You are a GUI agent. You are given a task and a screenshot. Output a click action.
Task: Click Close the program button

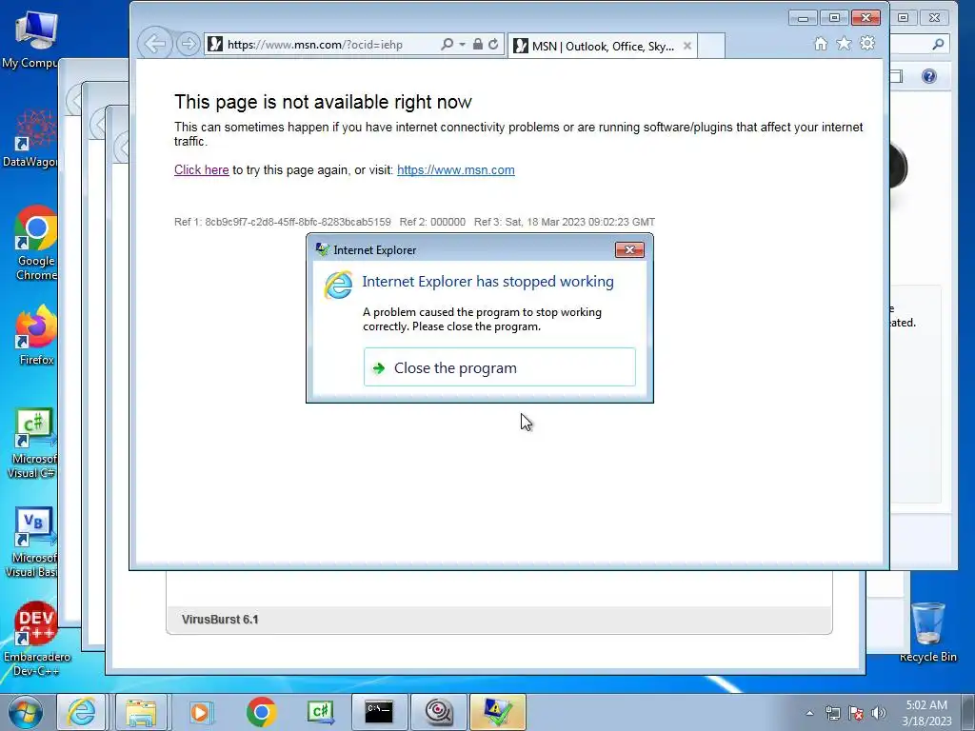499,367
